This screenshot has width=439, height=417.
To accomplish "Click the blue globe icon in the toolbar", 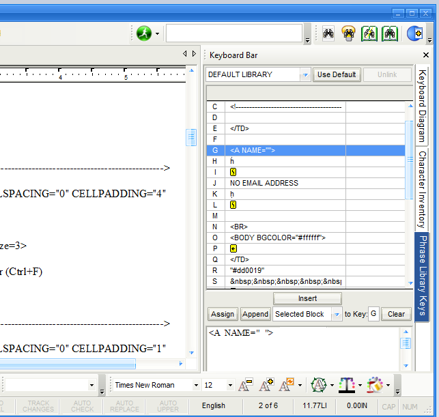I will [x=414, y=33].
